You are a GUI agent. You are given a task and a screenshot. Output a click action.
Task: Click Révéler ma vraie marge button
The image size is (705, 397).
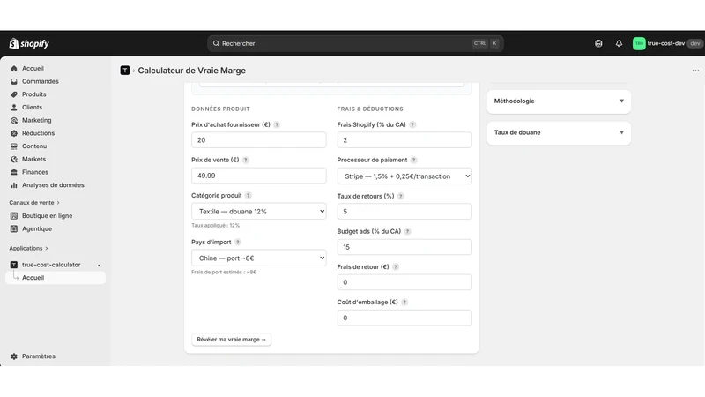(231, 340)
